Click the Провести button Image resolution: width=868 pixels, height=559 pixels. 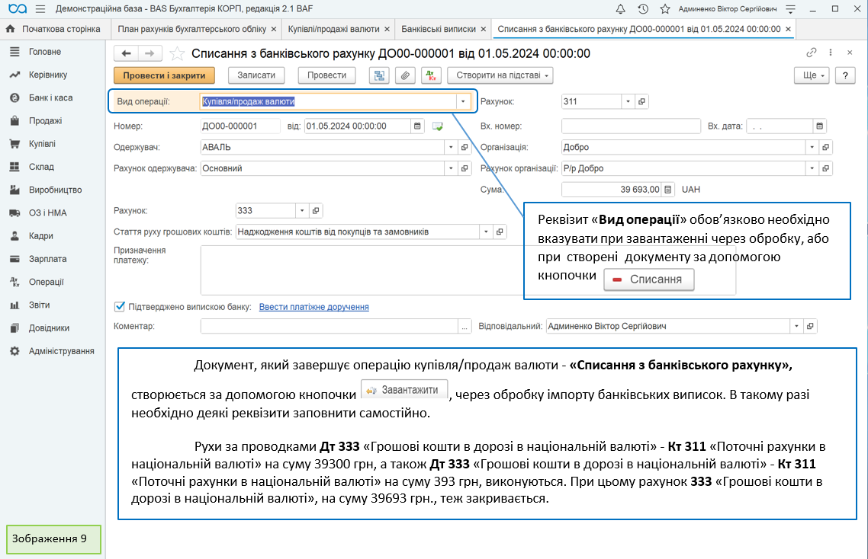pos(326,75)
